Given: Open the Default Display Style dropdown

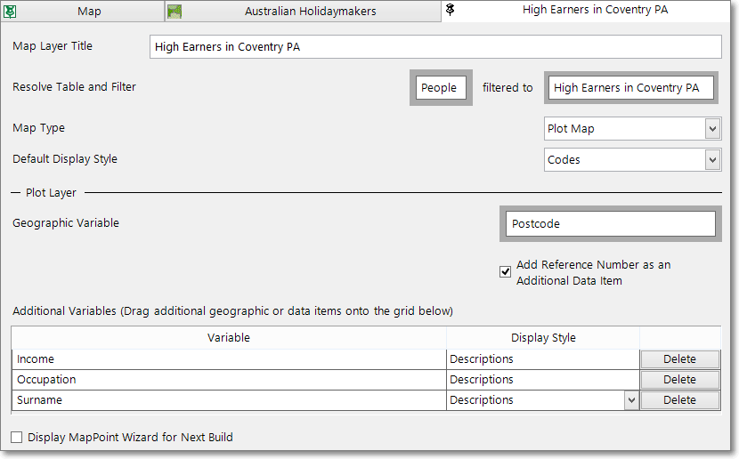Looking at the screenshot, I should 712,159.
